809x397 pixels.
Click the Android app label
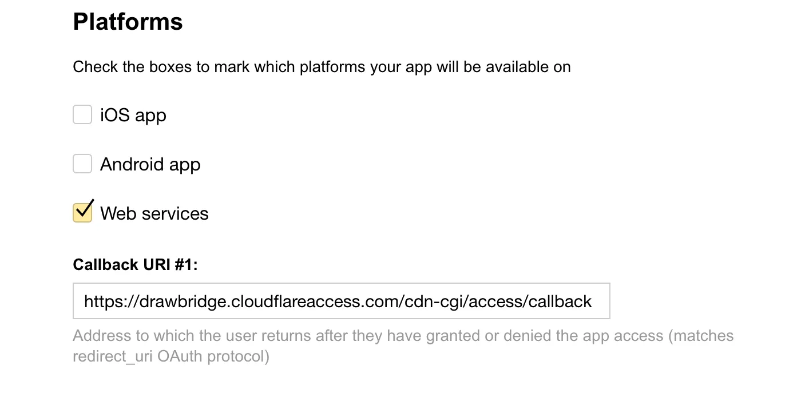(x=150, y=164)
